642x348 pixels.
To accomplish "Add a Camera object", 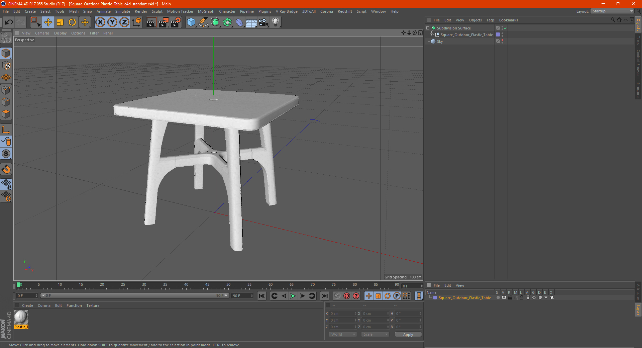I will [263, 22].
